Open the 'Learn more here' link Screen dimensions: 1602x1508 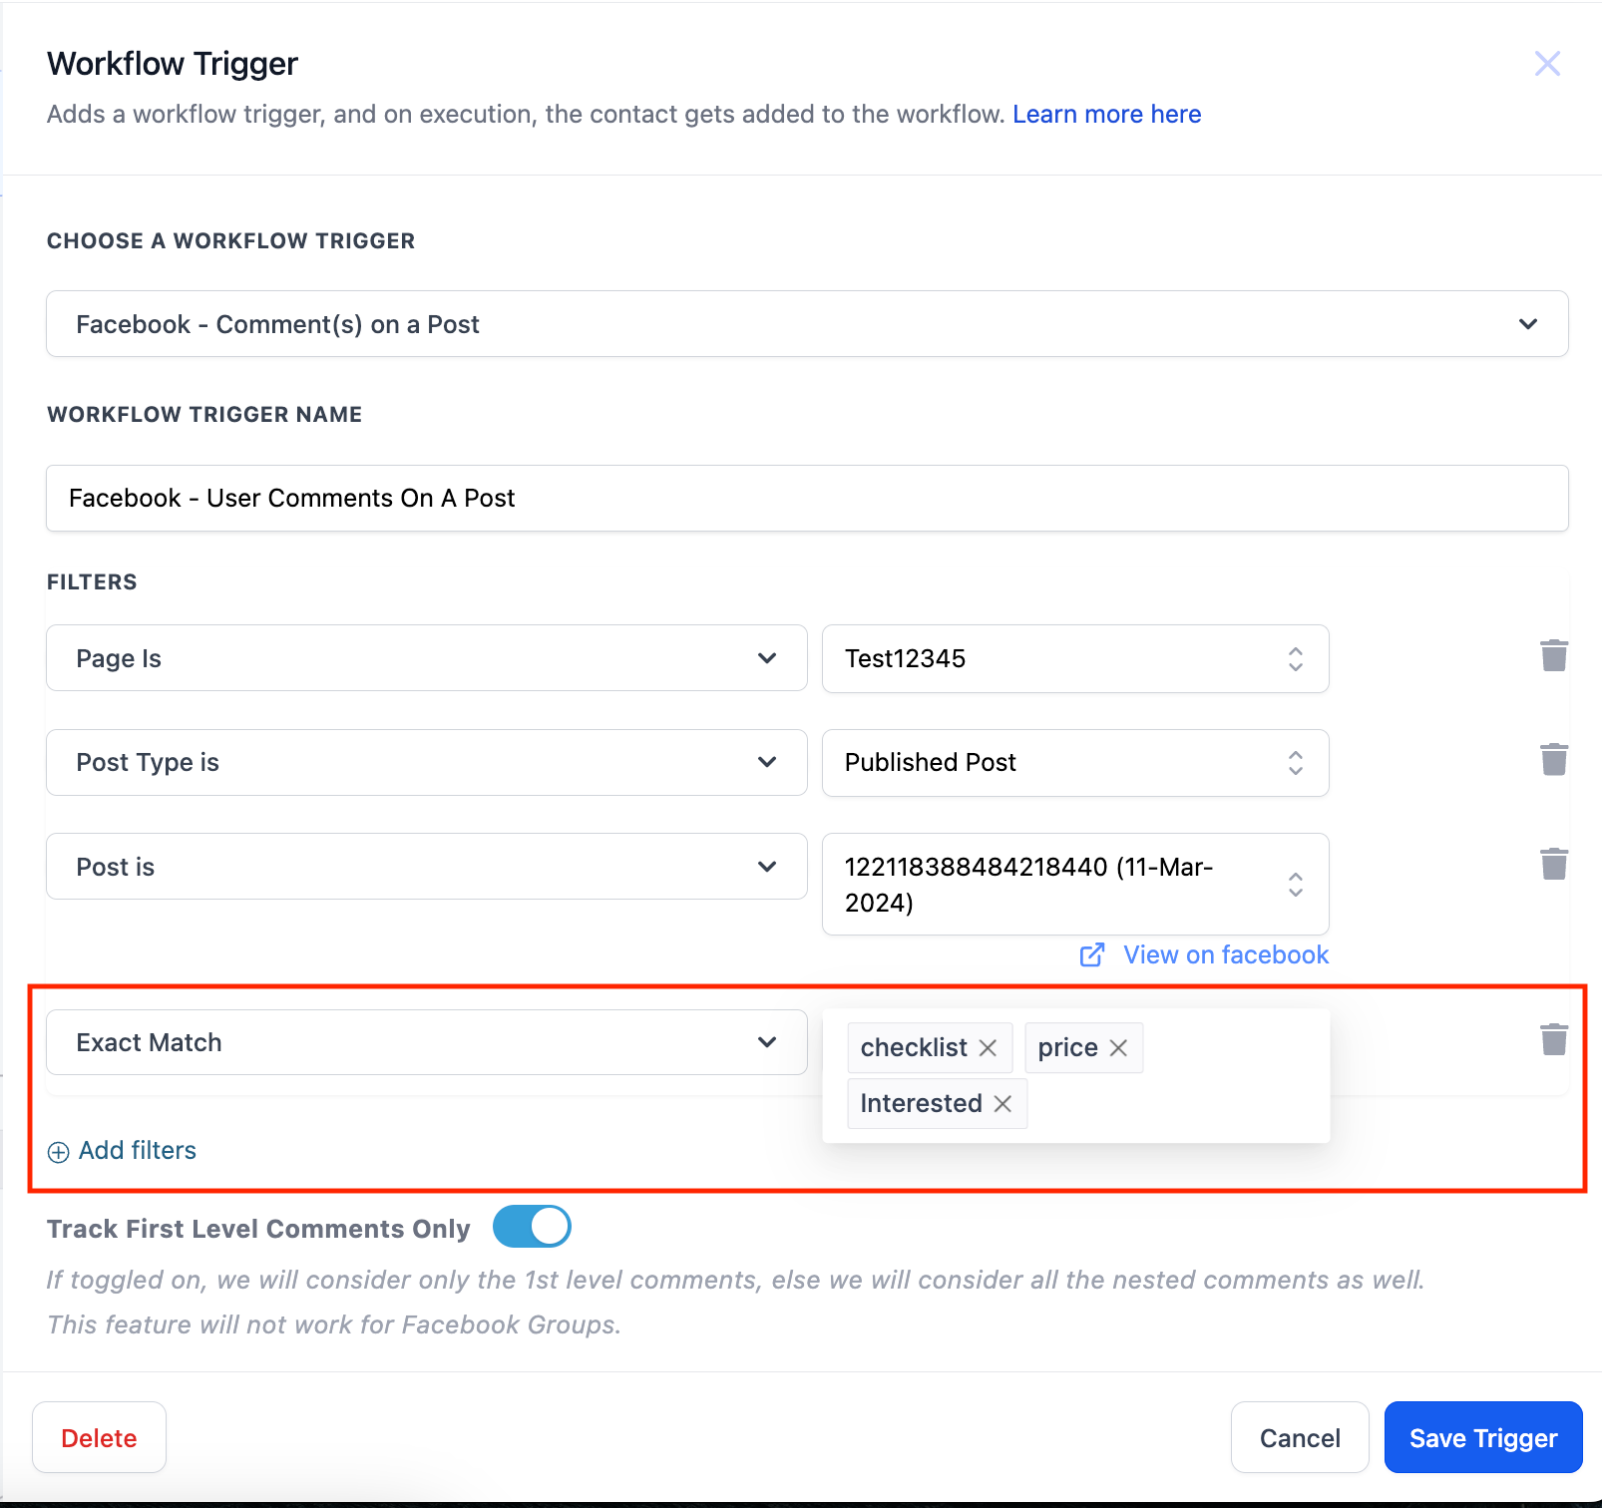(x=1106, y=115)
